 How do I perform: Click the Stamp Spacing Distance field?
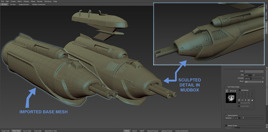[237, 118]
